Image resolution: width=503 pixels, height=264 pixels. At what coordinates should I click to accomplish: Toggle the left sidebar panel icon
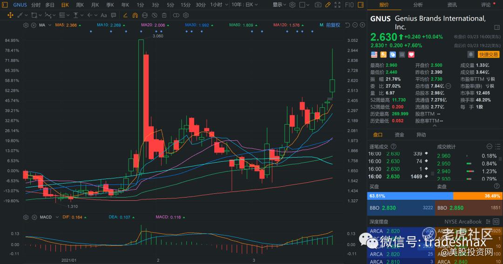5,5
